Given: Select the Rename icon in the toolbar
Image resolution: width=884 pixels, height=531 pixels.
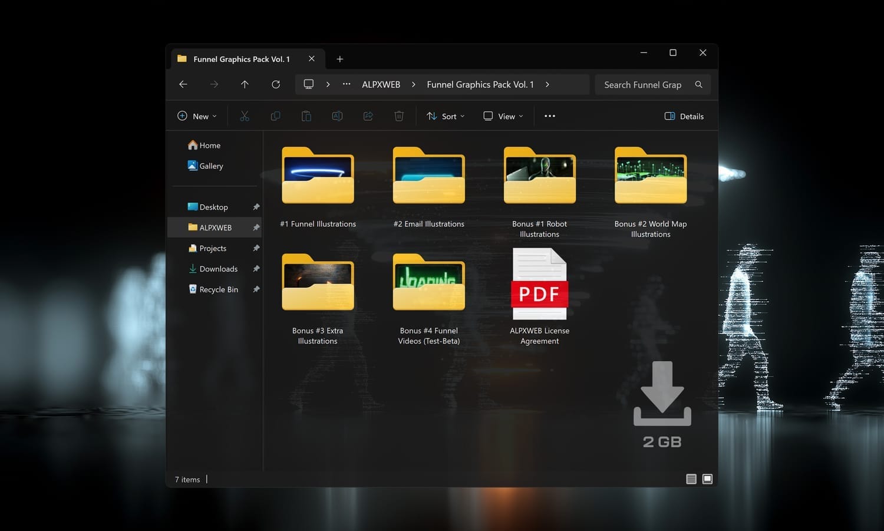Looking at the screenshot, I should point(337,116).
